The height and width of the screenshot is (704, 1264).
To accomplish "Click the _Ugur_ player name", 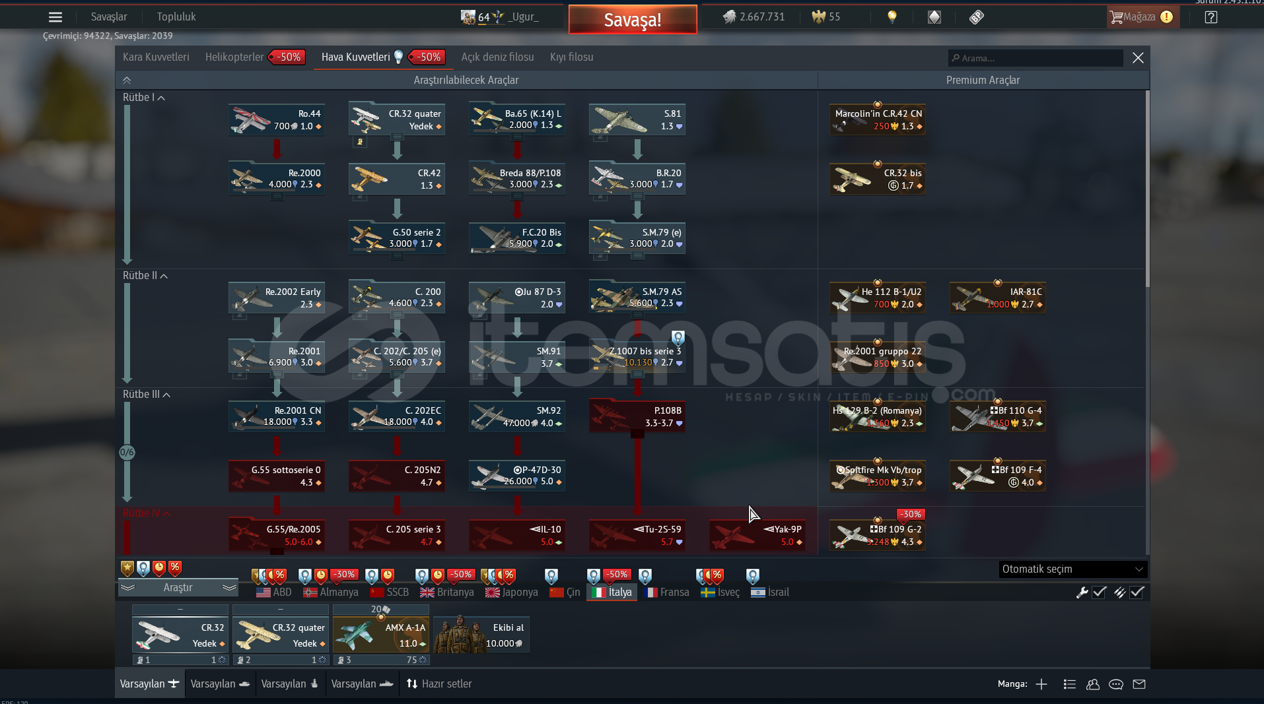I will click(x=523, y=17).
